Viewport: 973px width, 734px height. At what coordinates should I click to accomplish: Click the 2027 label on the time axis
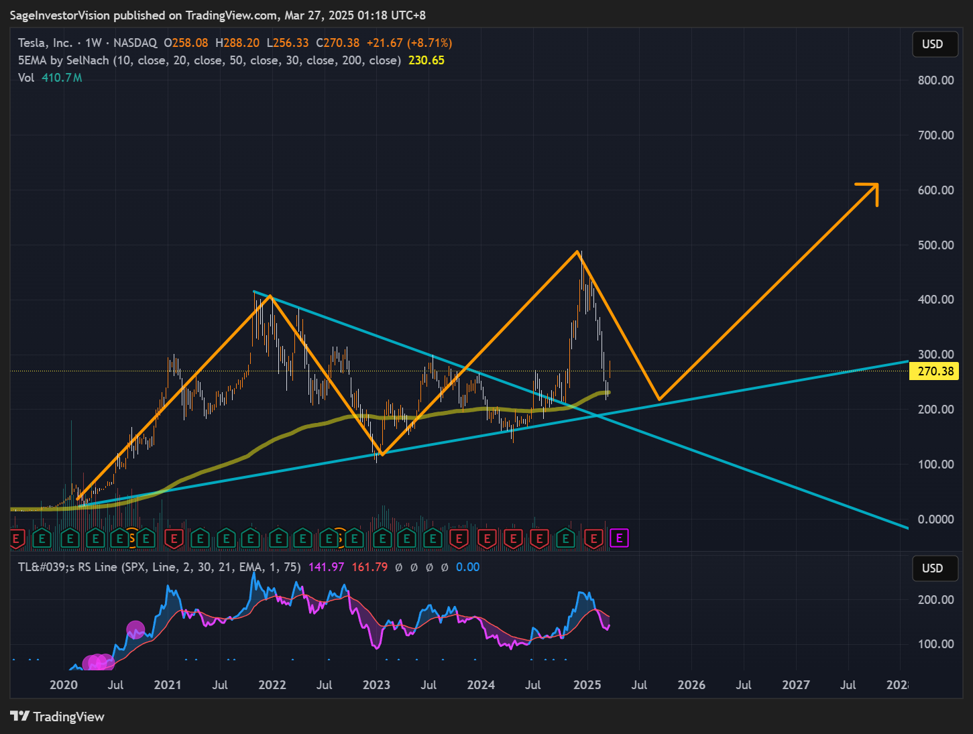[796, 685]
